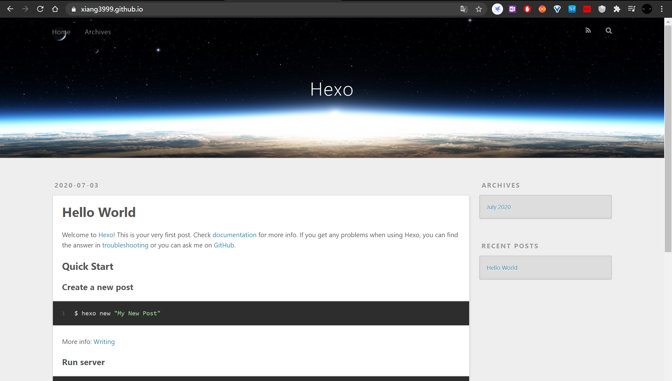Open the Extensions puzzle piece menu
Viewport: 672px width, 381px height.
pyautogui.click(x=617, y=9)
